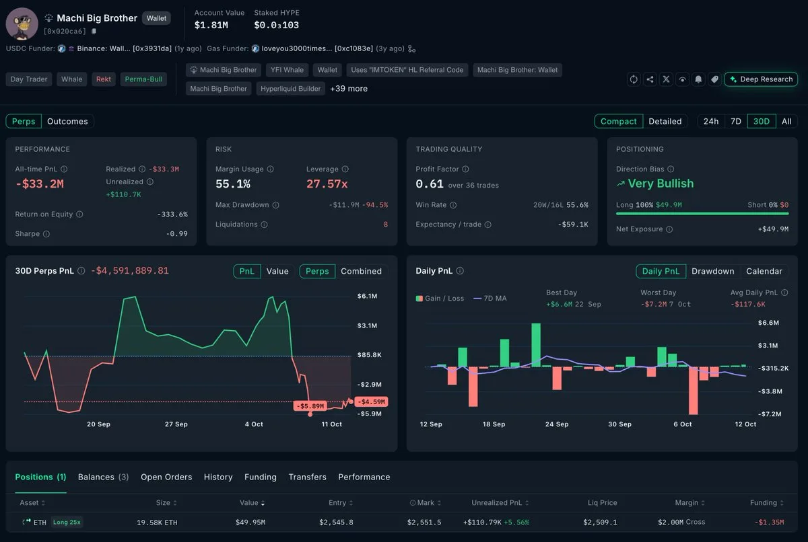Screen dimensions: 808x542
Task: Sort positions by Margin column
Action: click(690, 503)
